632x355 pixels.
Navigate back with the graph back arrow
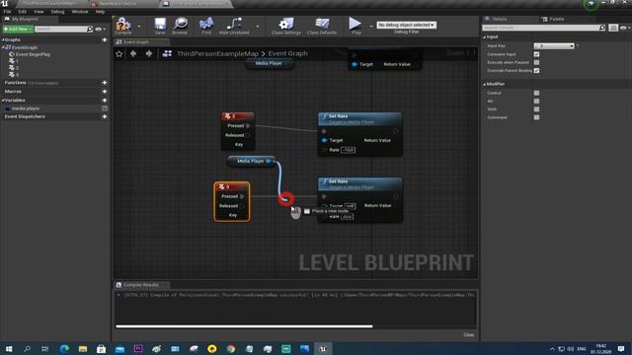point(133,53)
